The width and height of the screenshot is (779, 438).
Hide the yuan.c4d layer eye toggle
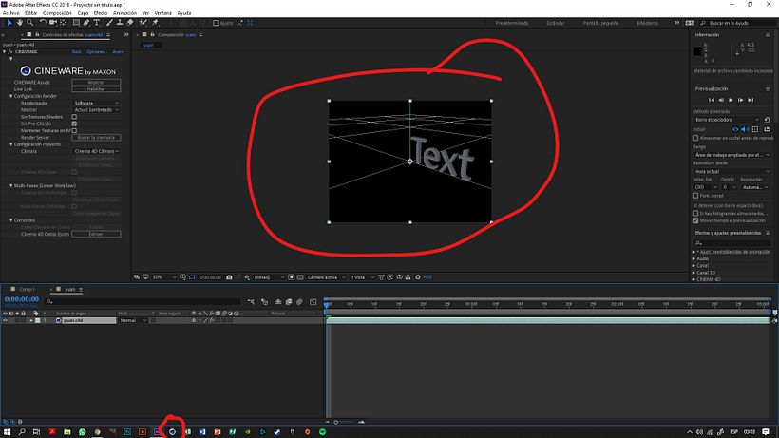point(5,321)
